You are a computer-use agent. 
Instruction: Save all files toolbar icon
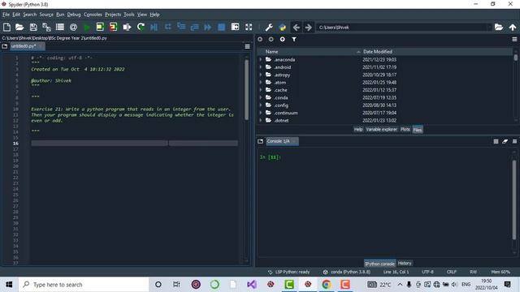click(x=46, y=27)
